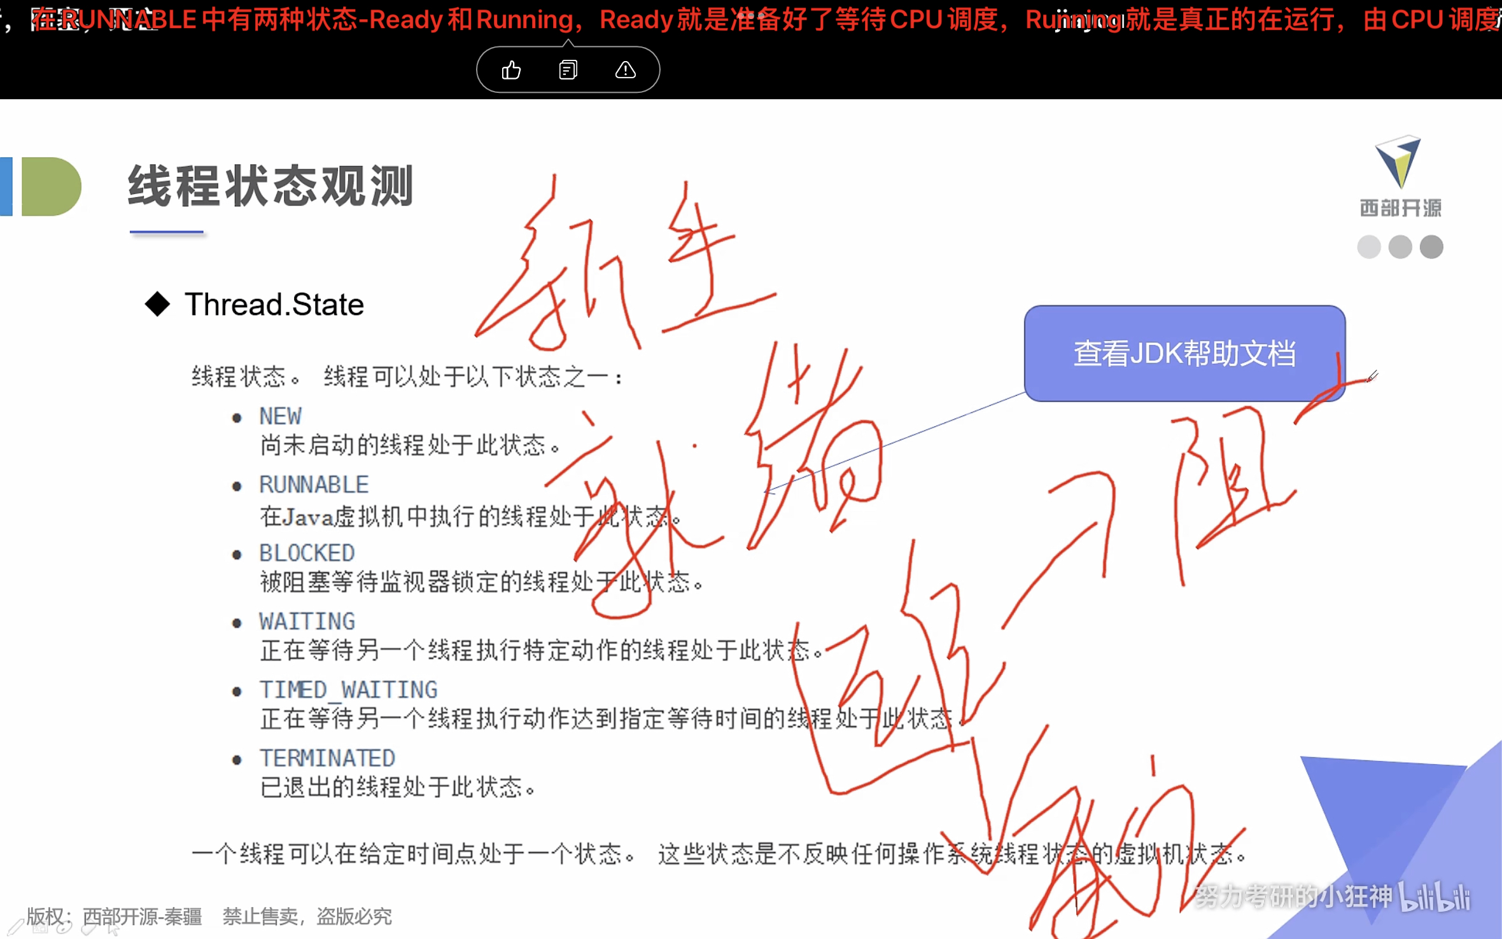Select the arrow pointer annotation tool
Viewport: 1502px width, 939px height.
pyautogui.click(x=113, y=930)
